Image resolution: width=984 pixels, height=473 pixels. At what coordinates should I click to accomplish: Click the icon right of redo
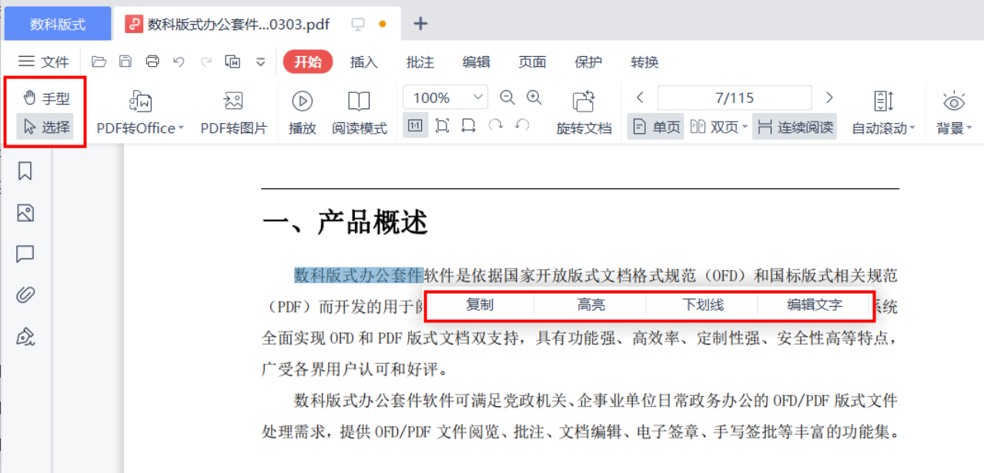233,62
